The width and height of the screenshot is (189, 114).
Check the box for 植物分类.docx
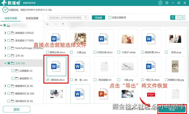pos(48,52)
